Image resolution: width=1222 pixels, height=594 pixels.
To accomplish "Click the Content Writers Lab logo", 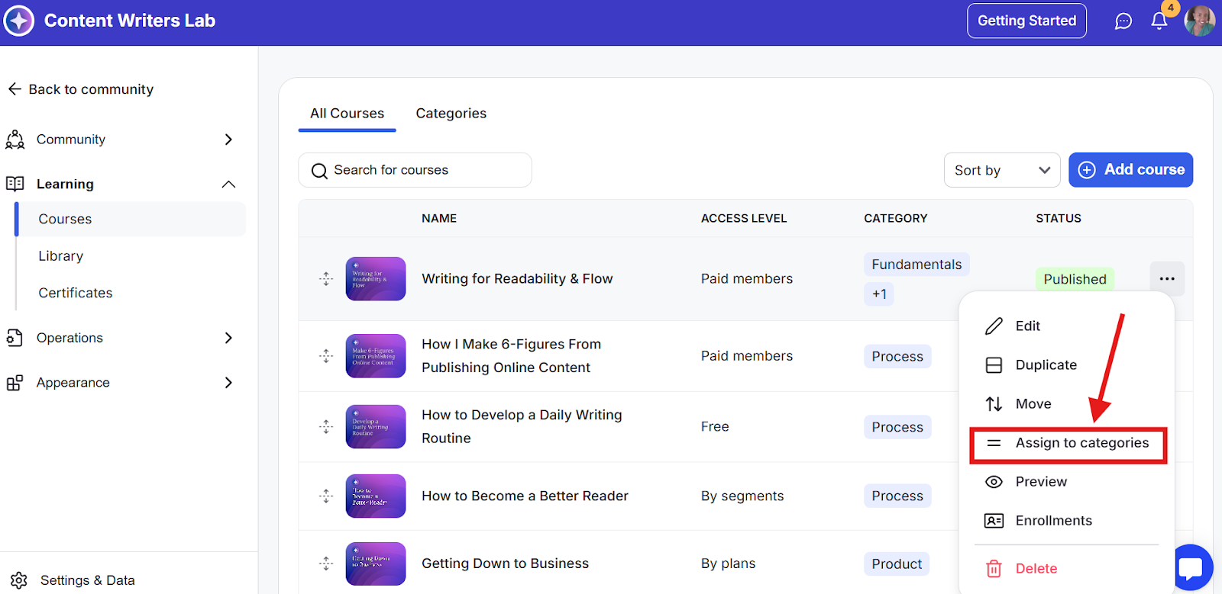I will pos(19,21).
